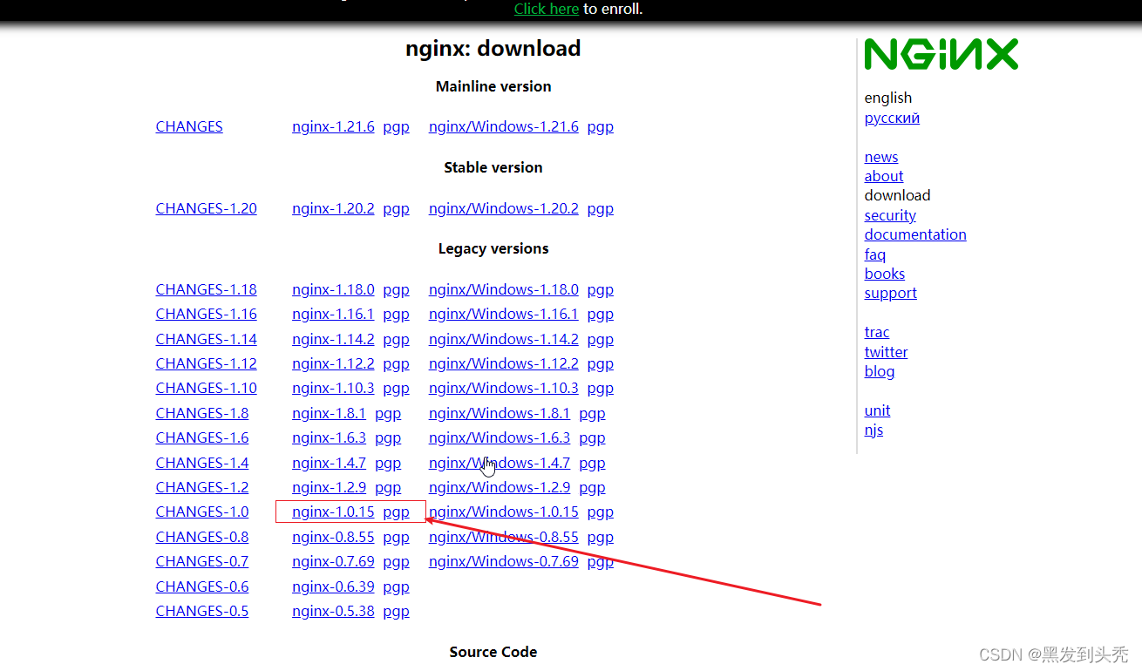The width and height of the screenshot is (1142, 671).
Task: Download nginx-0.5.38
Action: point(333,611)
